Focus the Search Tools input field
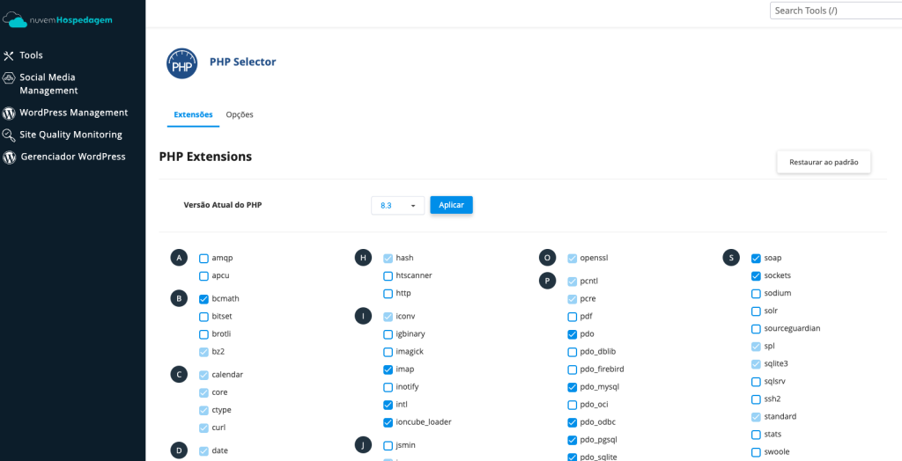This screenshot has height=461, width=902. coord(835,11)
